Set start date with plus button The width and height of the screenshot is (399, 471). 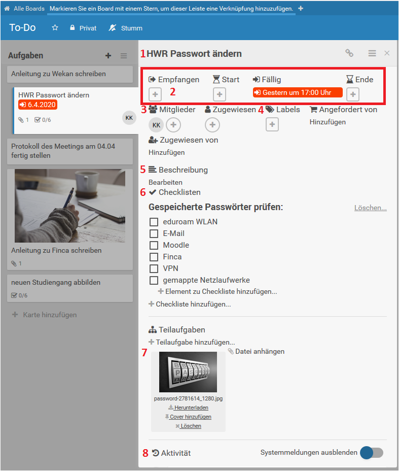pos(220,94)
